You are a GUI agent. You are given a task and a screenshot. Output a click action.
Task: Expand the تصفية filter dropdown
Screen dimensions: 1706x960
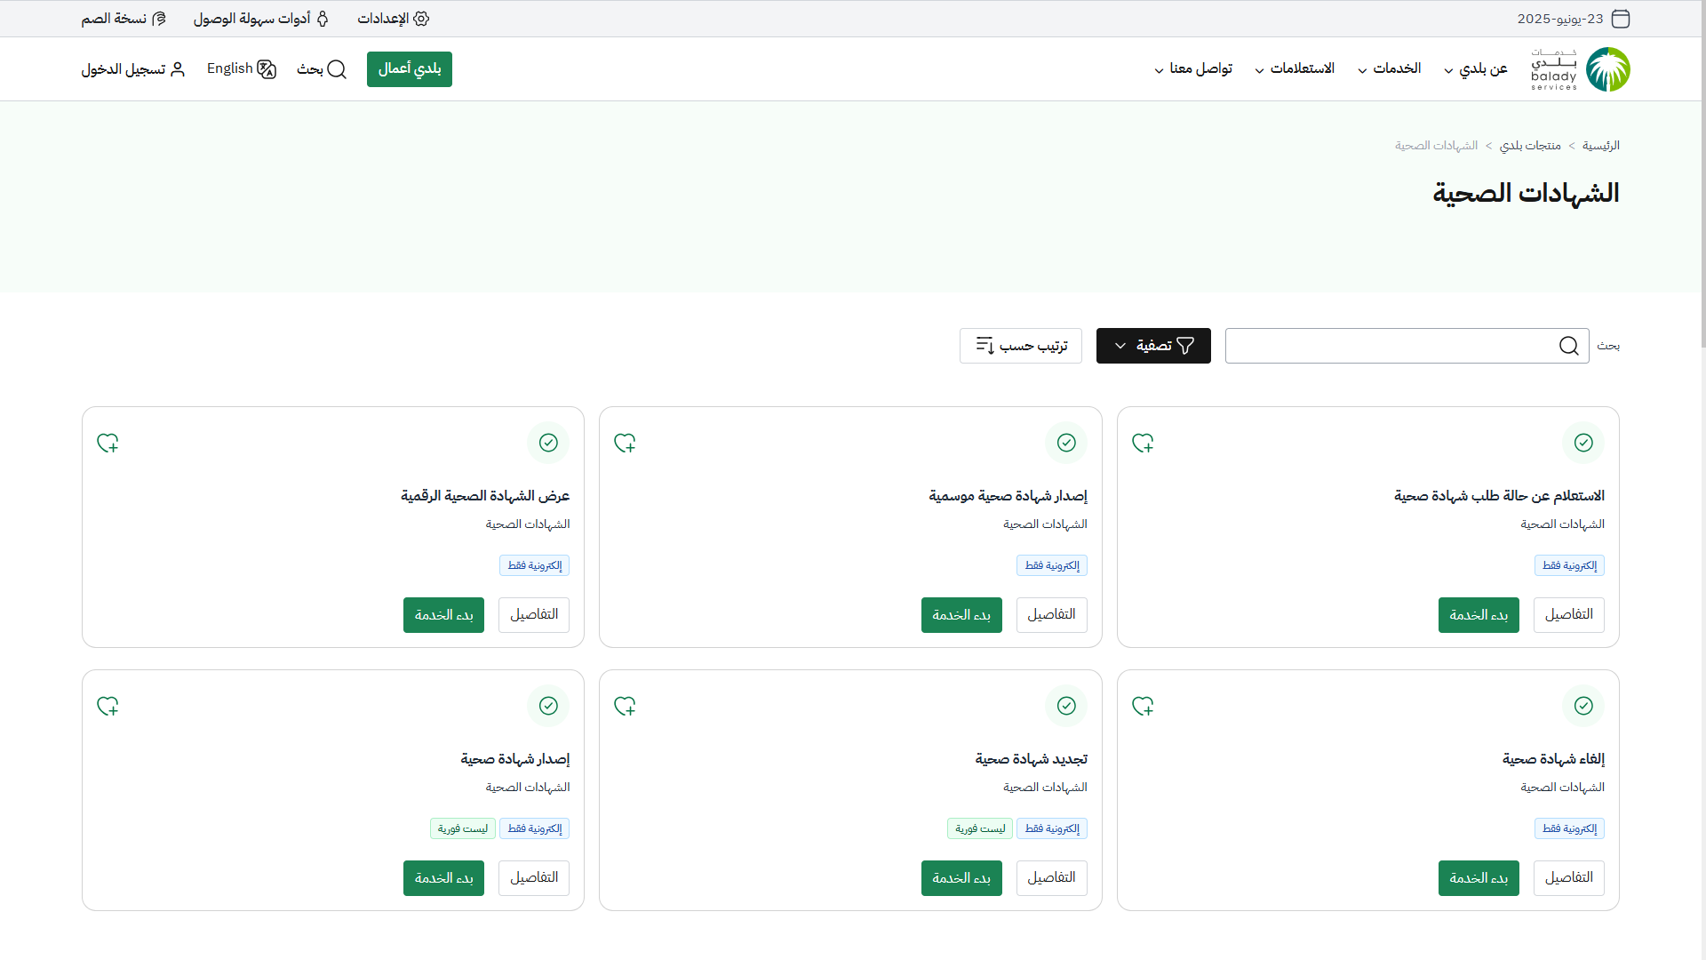pyautogui.click(x=1153, y=346)
